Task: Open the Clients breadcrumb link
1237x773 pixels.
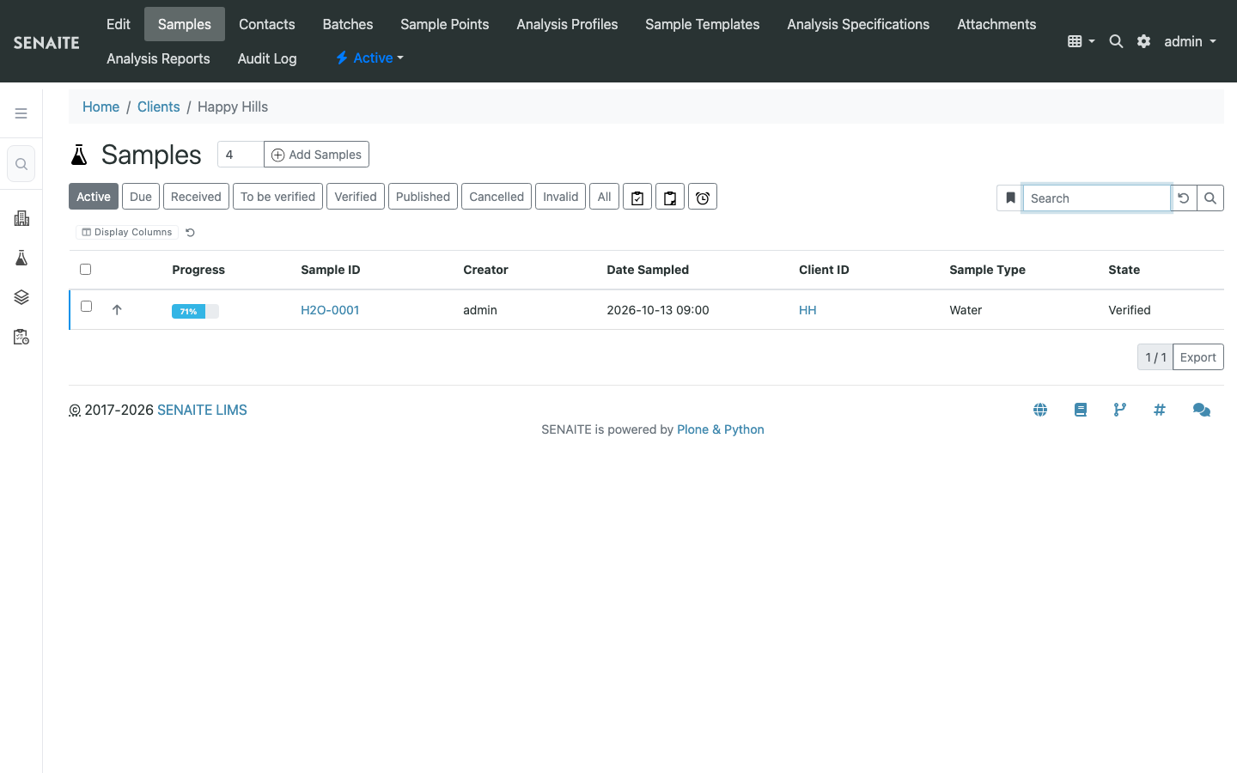Action: pyautogui.click(x=159, y=107)
